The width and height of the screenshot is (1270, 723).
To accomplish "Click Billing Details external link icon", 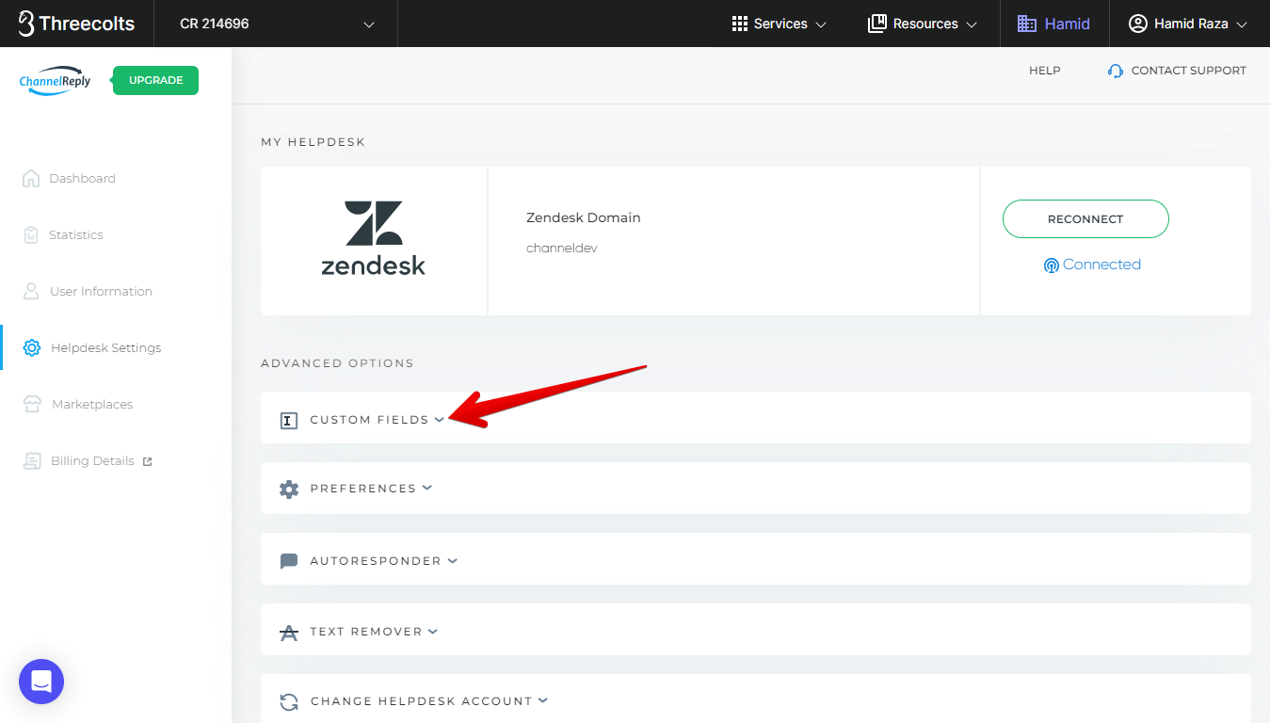I will coord(147,461).
